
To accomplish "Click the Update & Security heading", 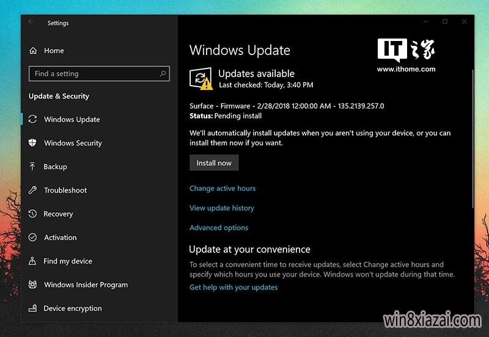I will click(x=59, y=96).
